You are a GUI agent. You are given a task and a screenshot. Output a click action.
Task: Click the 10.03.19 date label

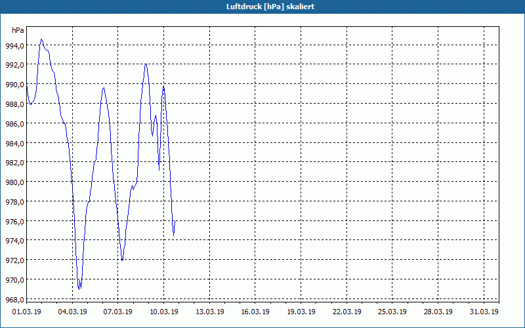[163, 312]
